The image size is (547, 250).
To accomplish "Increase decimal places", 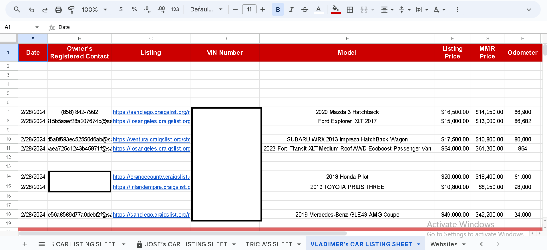I will 161,10.
